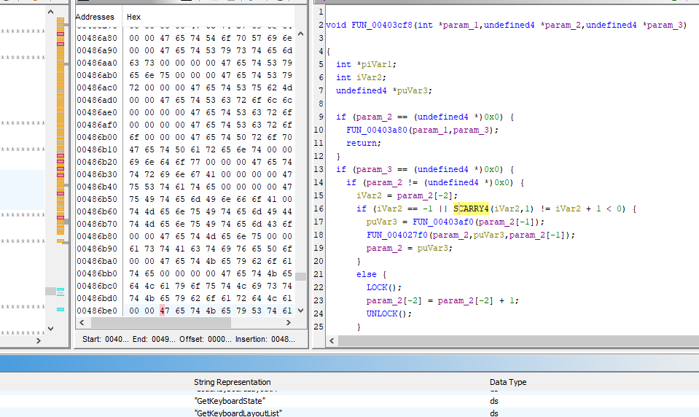Select puVar3 variable declaration on line 7
Viewport: 699px width, 417px height.
click(x=413, y=90)
